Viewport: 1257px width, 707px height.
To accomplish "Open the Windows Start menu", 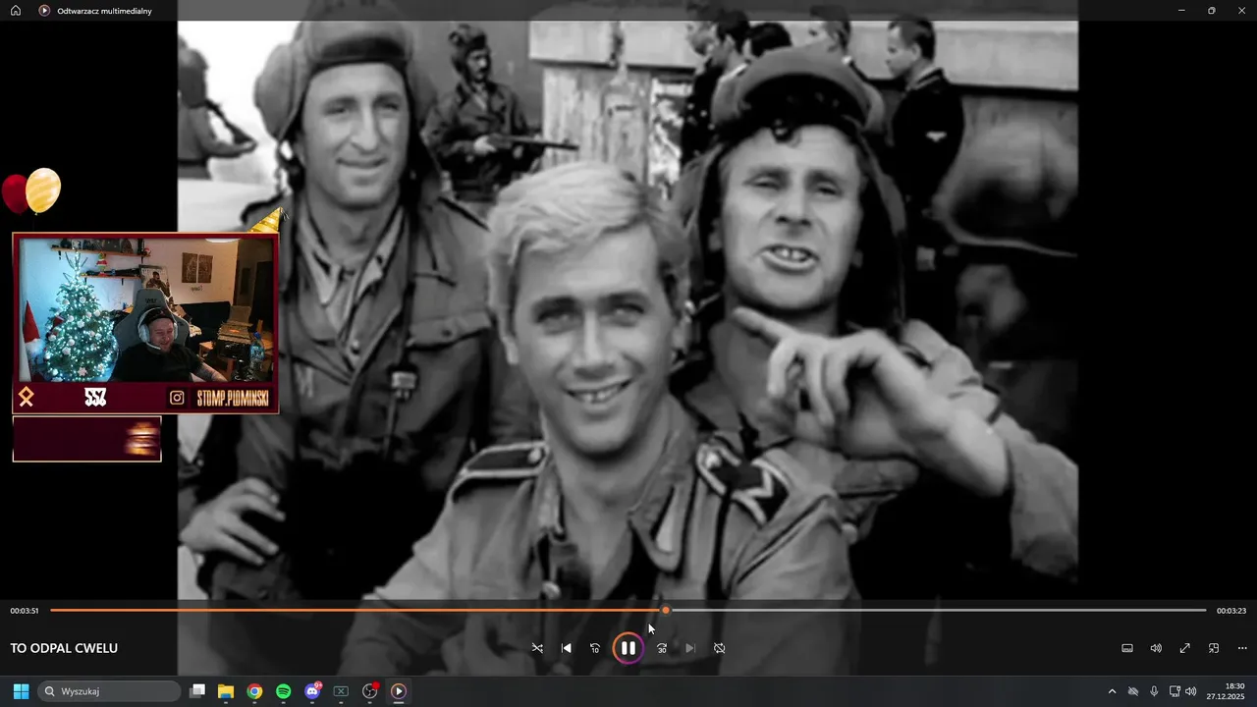I will 21,691.
